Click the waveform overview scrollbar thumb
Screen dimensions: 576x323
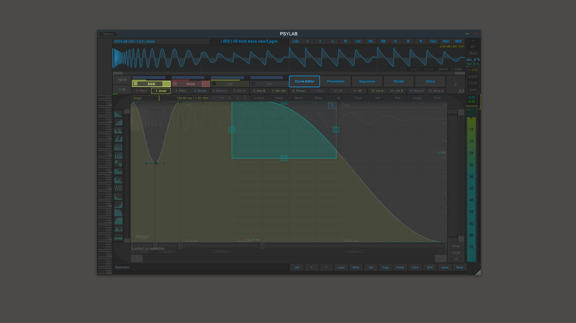pos(118,73)
